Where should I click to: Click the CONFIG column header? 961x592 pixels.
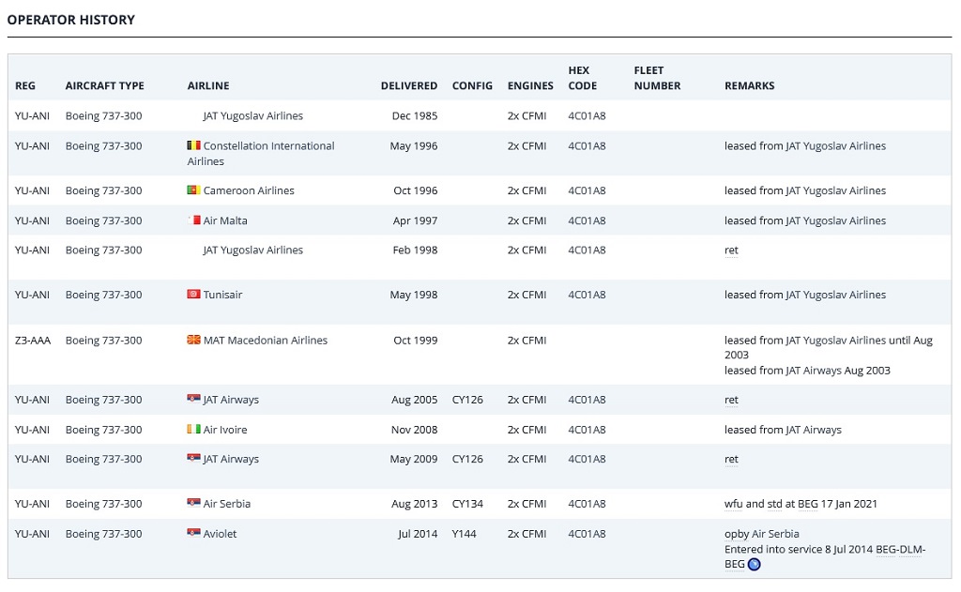473,85
